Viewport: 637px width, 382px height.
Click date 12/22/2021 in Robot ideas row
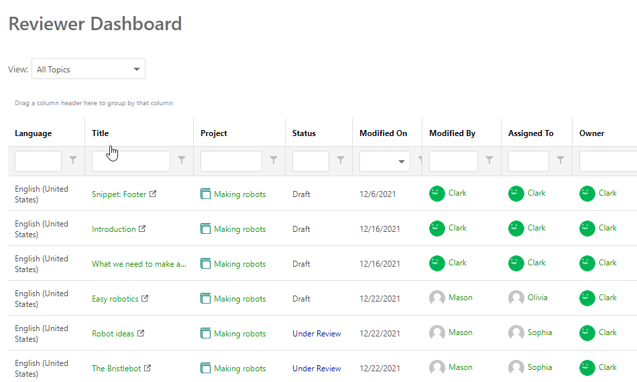380,334
